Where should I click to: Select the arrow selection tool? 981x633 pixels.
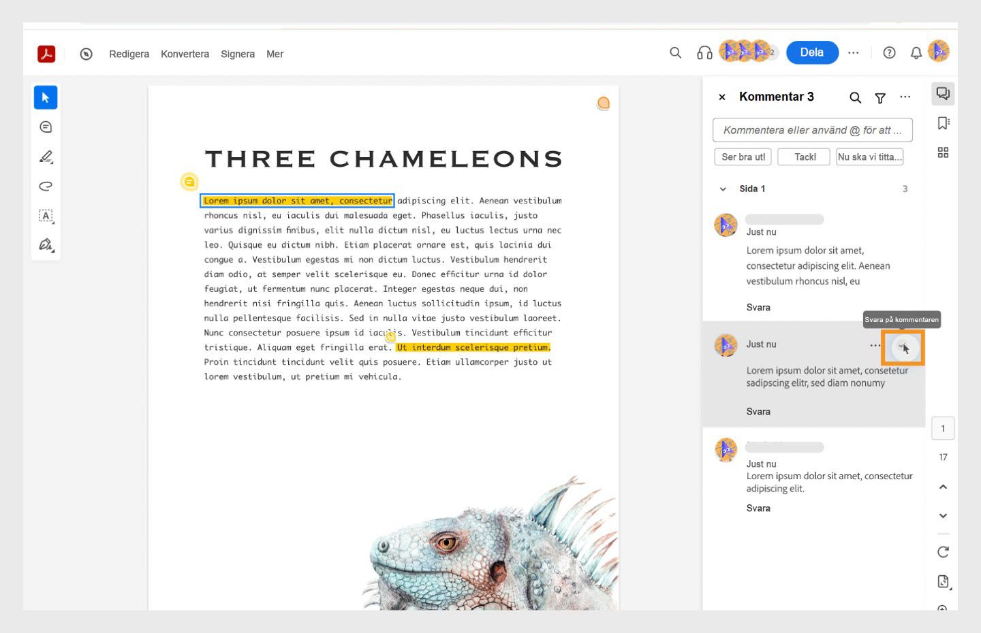point(46,97)
